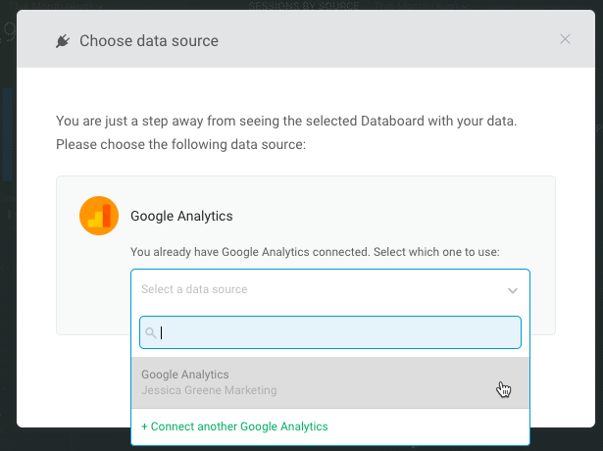Click the 'You are just a step away' sentence
The height and width of the screenshot is (451, 603).
pyautogui.click(x=285, y=122)
